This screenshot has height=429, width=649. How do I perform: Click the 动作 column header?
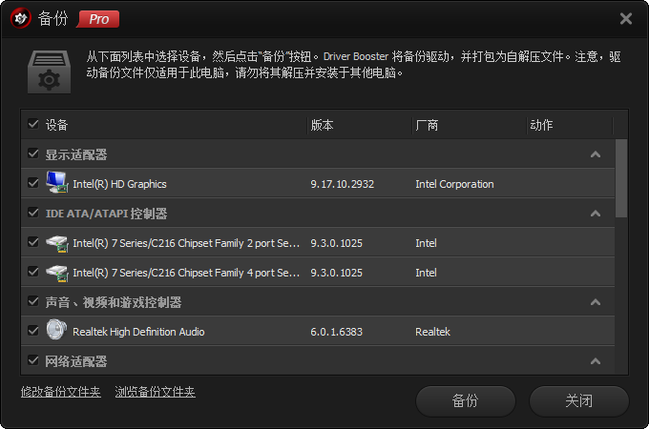coord(541,125)
